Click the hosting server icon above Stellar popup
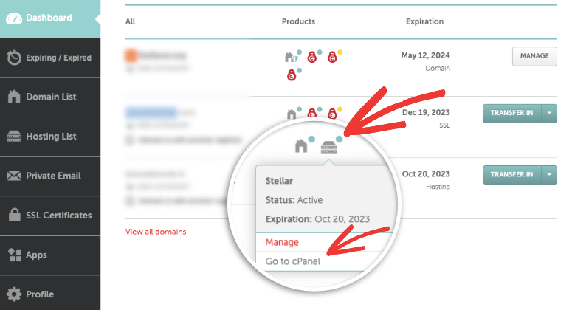This screenshot has height=310, width=572. [x=328, y=147]
